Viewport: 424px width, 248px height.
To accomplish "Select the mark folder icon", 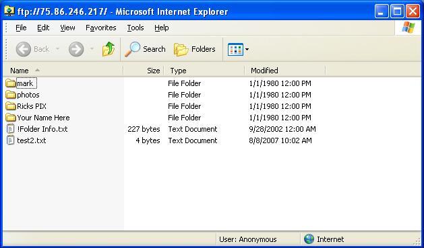I will tap(11, 83).
